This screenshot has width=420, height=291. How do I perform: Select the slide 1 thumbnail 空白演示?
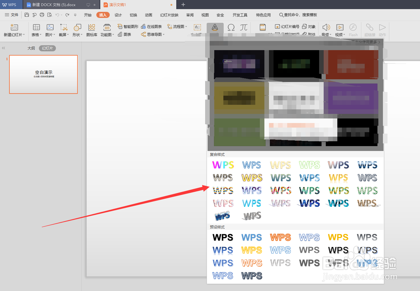(43, 74)
